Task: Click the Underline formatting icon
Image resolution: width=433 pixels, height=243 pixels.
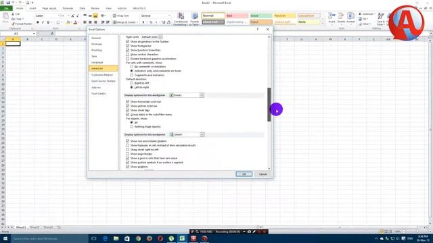Action: pos(48,22)
